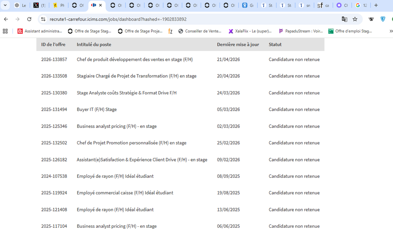Open 'Chef de Projet Promotion personnalisée' posting
This screenshot has width=393, height=230.
click(132, 143)
